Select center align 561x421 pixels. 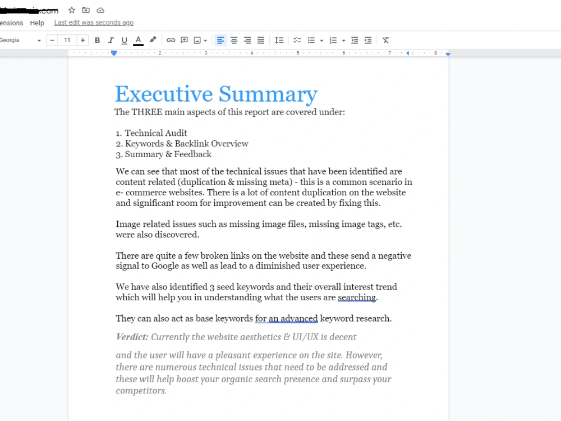click(234, 40)
